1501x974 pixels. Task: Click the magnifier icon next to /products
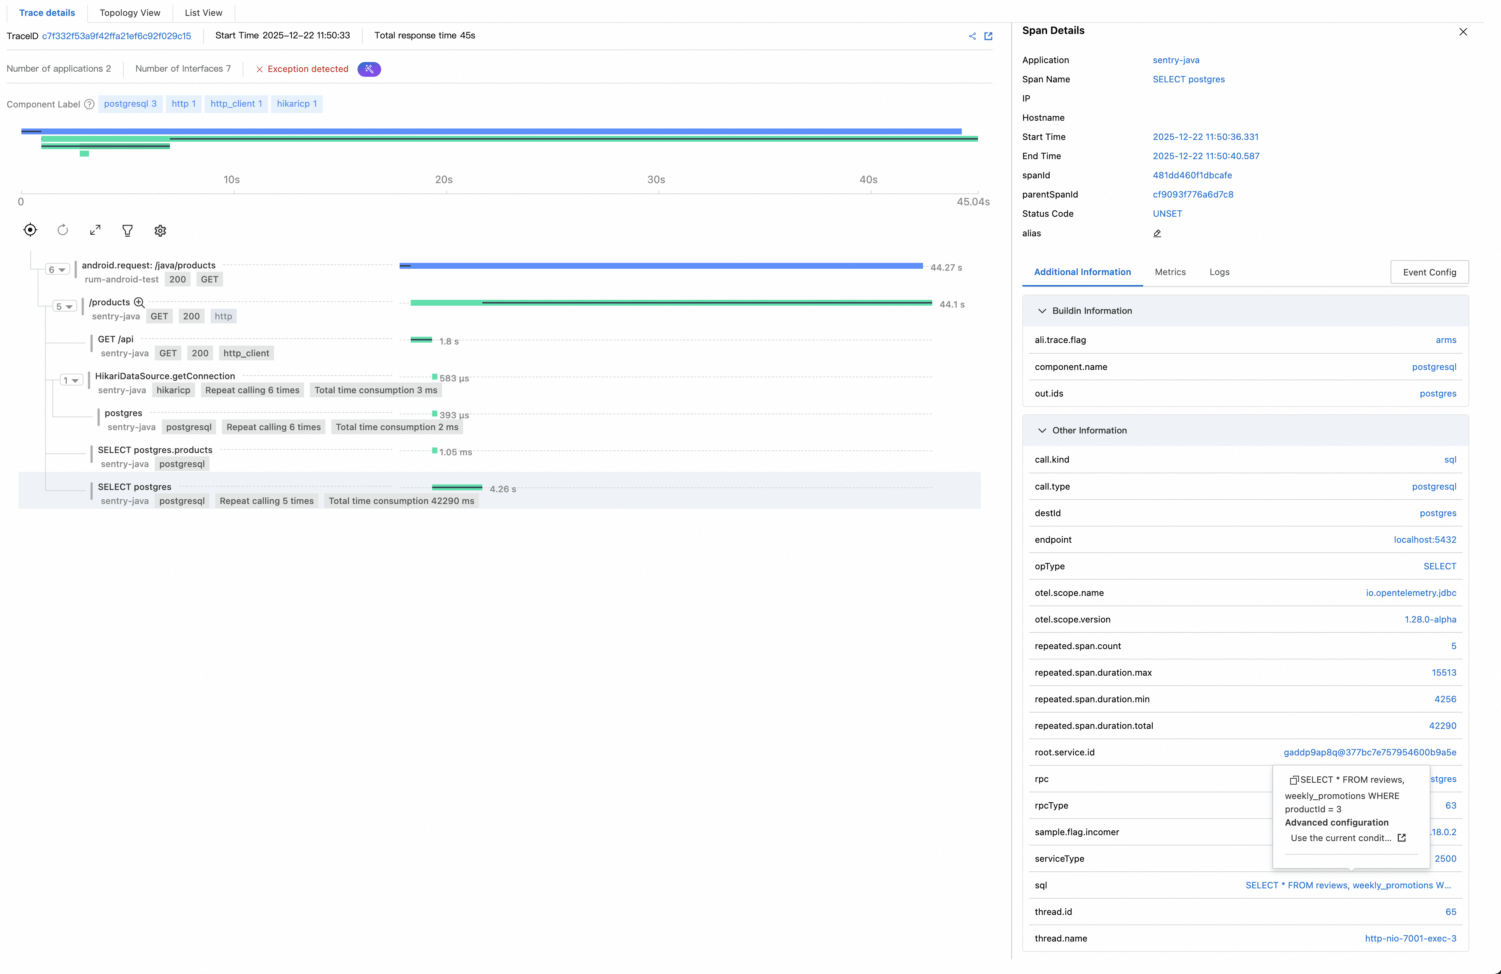tap(139, 303)
